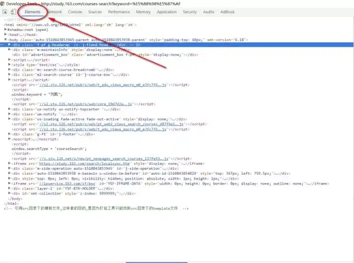The height and width of the screenshot is (263, 354).
Task: Expand the g-ft j-footer div
Action: tap(9, 134)
